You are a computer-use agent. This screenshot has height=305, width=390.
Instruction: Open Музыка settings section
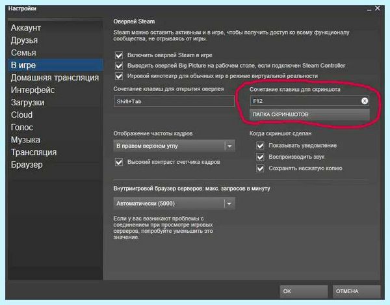pyautogui.click(x=55, y=140)
